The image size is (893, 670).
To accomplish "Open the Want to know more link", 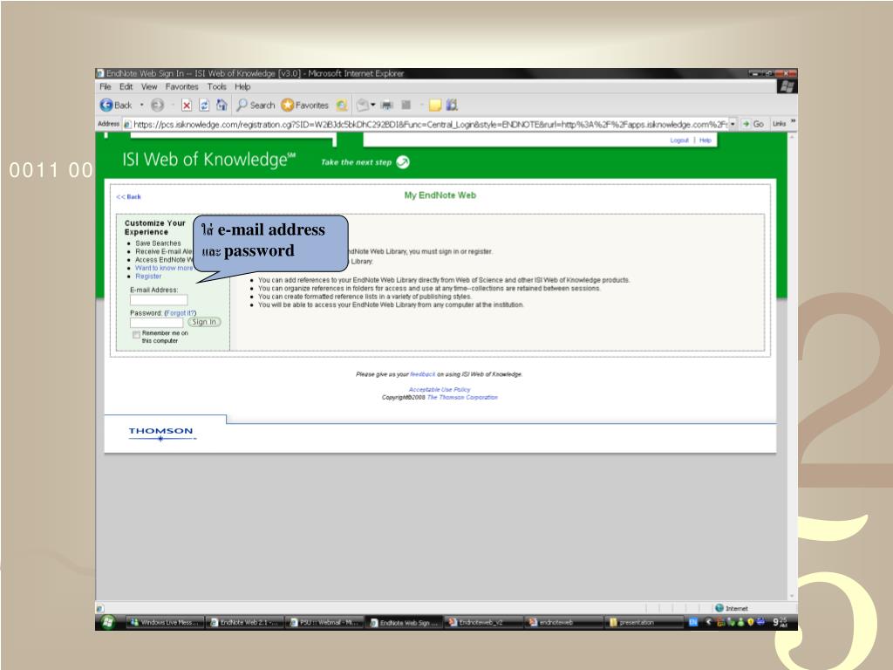I will point(163,268).
